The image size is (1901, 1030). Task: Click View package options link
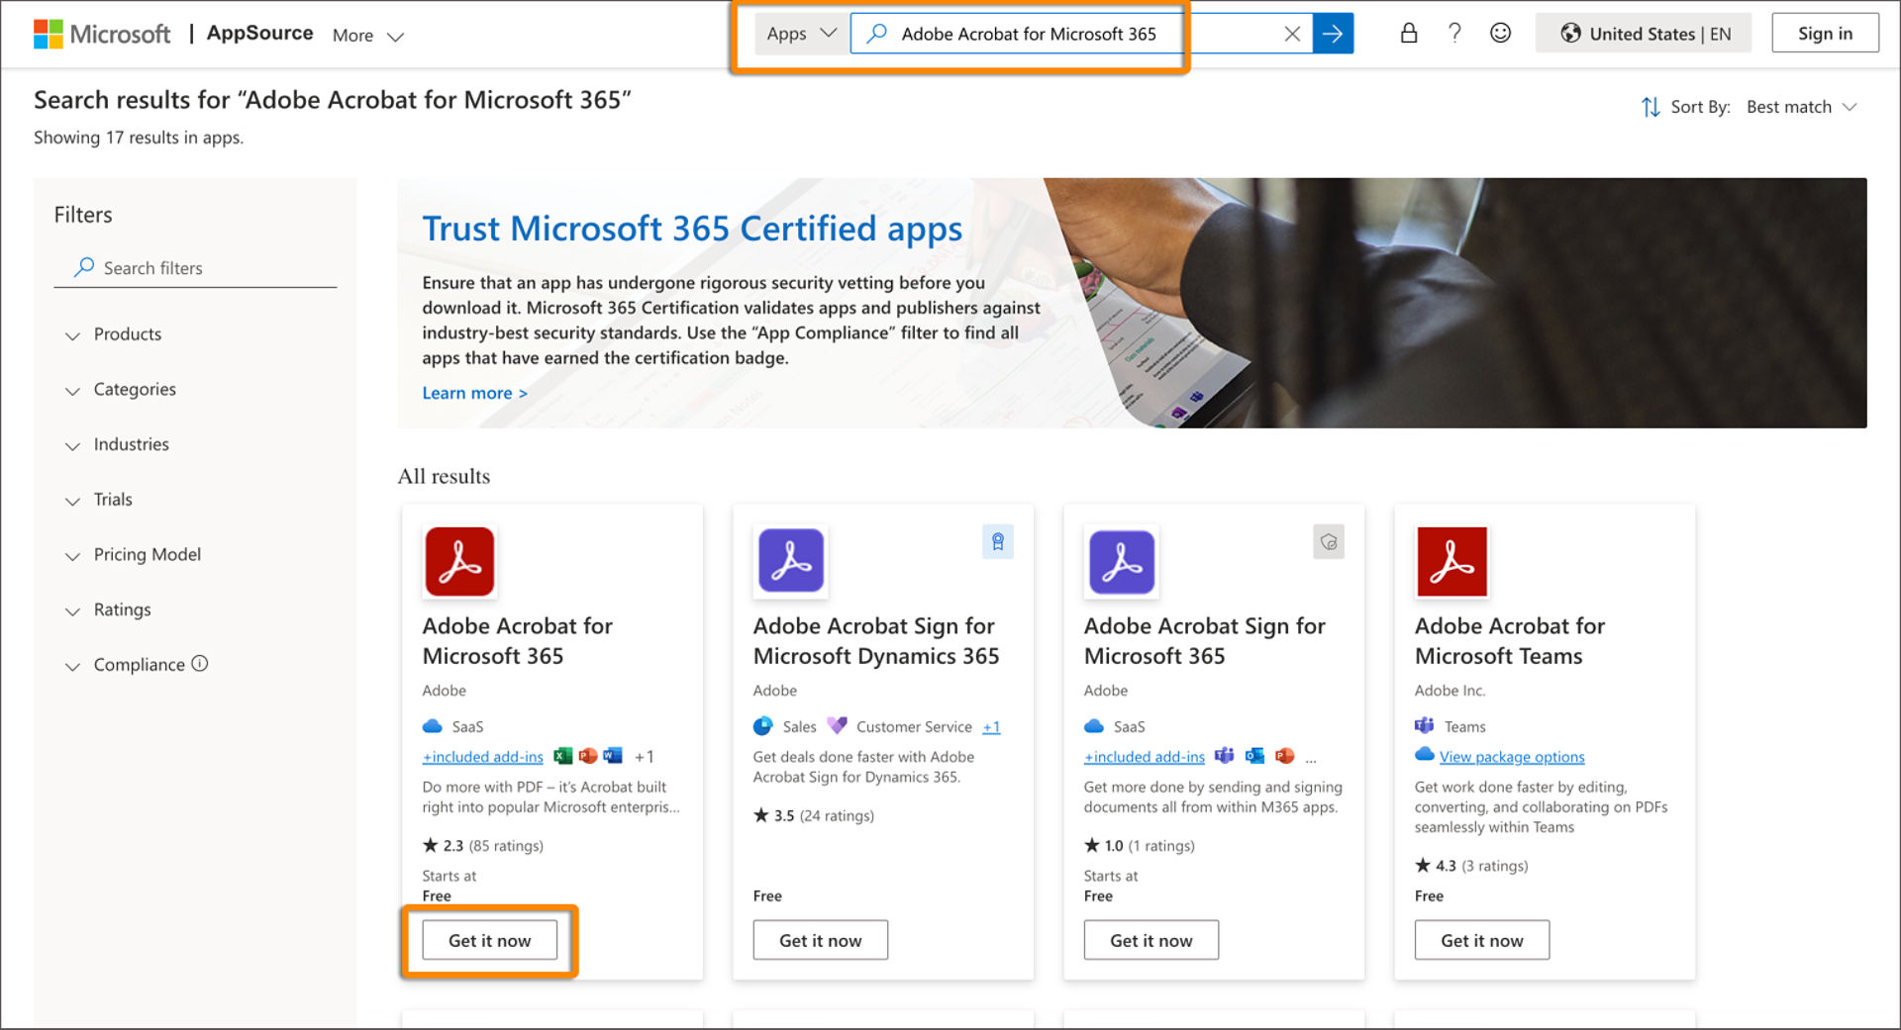pos(1512,757)
